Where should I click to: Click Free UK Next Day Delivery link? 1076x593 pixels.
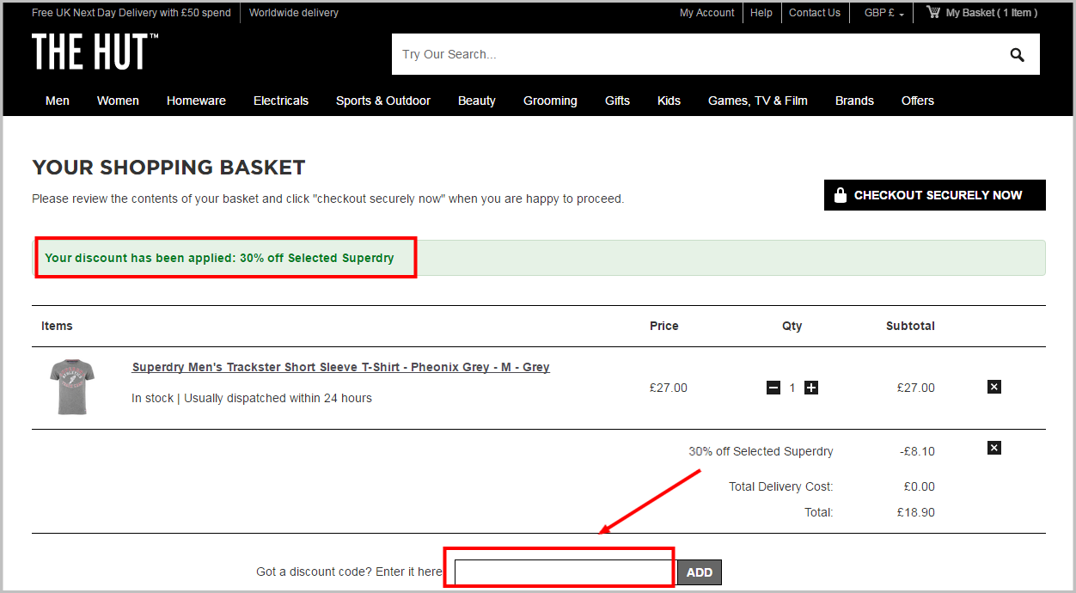point(131,13)
